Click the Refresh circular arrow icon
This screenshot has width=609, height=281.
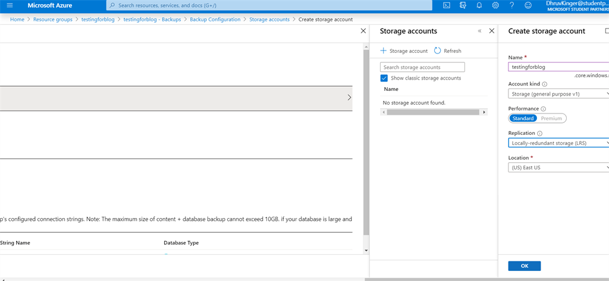[437, 50]
